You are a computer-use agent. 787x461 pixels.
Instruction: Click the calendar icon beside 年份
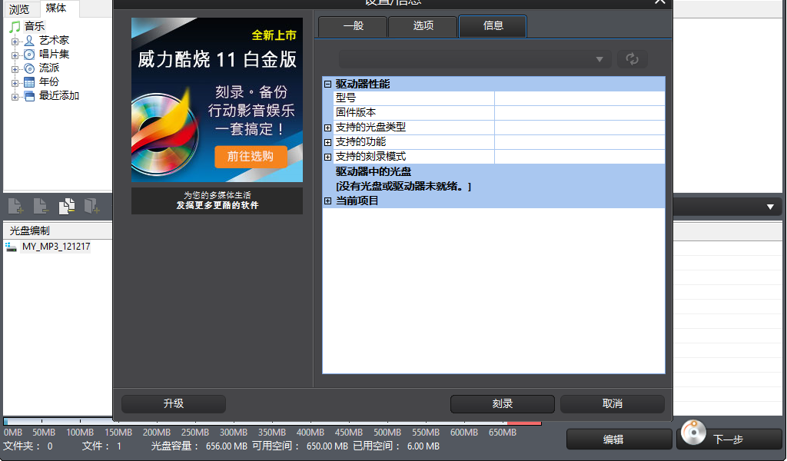pyautogui.click(x=30, y=82)
